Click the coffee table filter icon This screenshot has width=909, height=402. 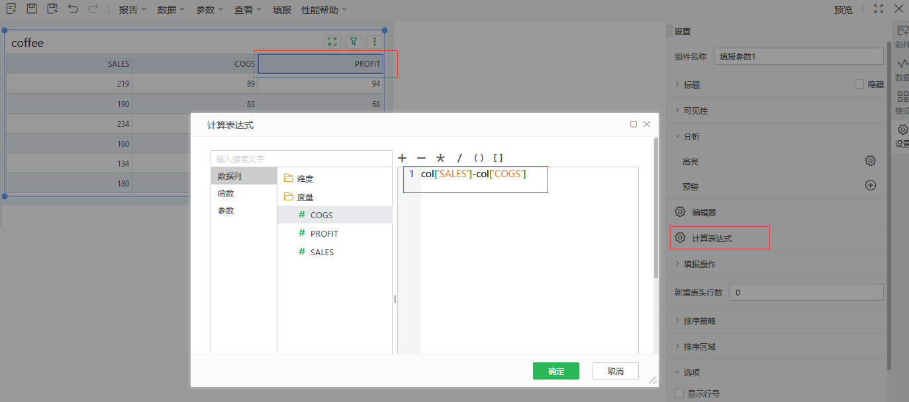click(354, 42)
